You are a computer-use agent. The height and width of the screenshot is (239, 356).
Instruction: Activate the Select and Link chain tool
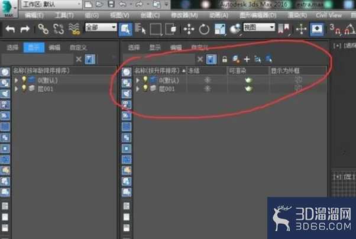(x=43, y=29)
